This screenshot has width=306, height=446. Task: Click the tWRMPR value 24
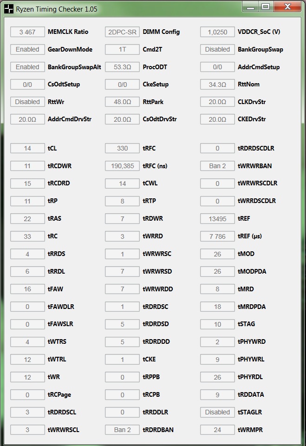(x=218, y=430)
